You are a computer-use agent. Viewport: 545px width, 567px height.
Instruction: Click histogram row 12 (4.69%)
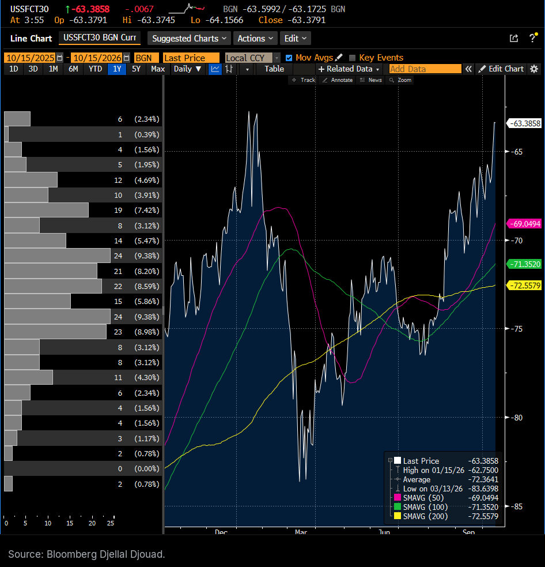click(x=83, y=180)
